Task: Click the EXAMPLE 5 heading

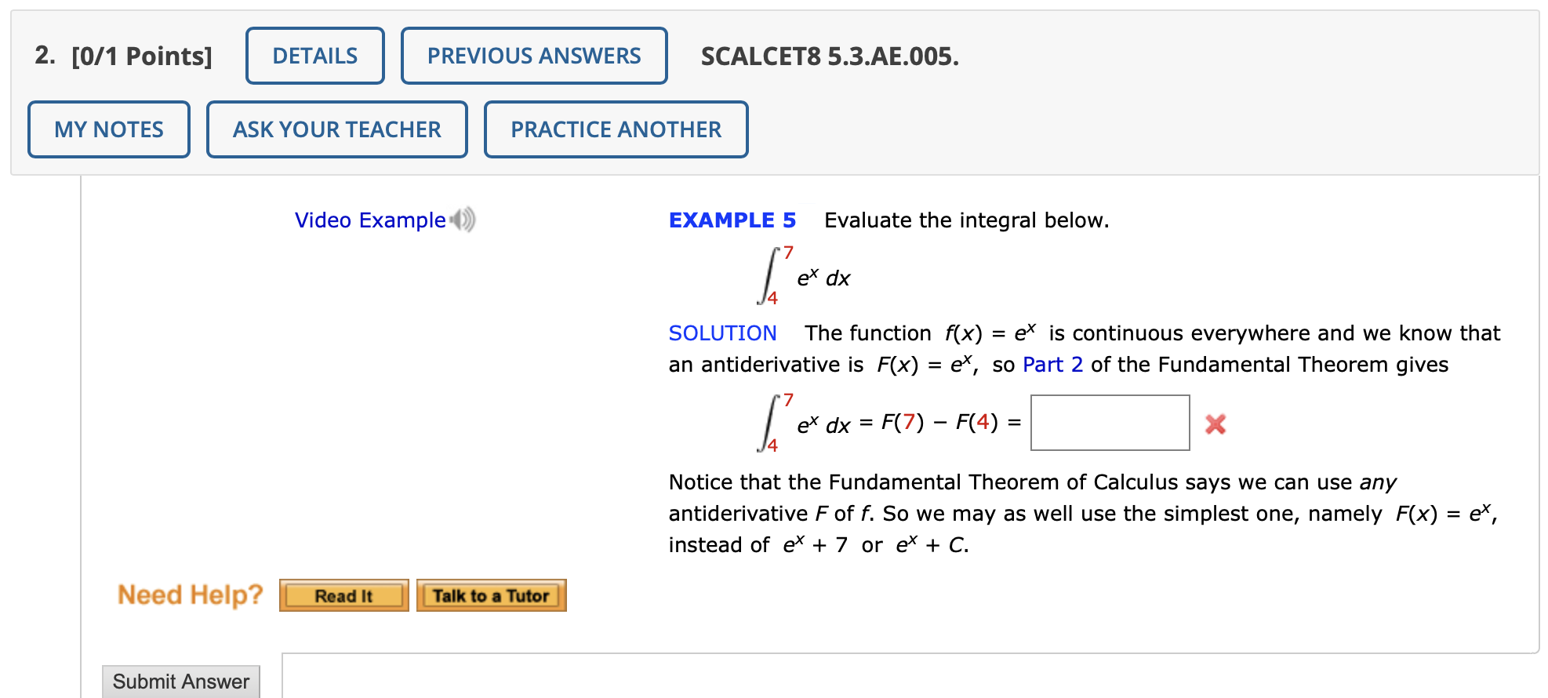Action: pyautogui.click(x=732, y=220)
